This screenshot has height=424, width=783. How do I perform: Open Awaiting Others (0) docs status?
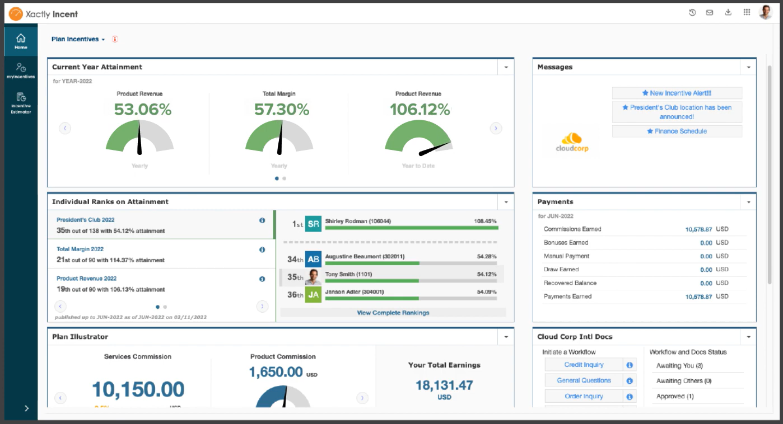684,381
